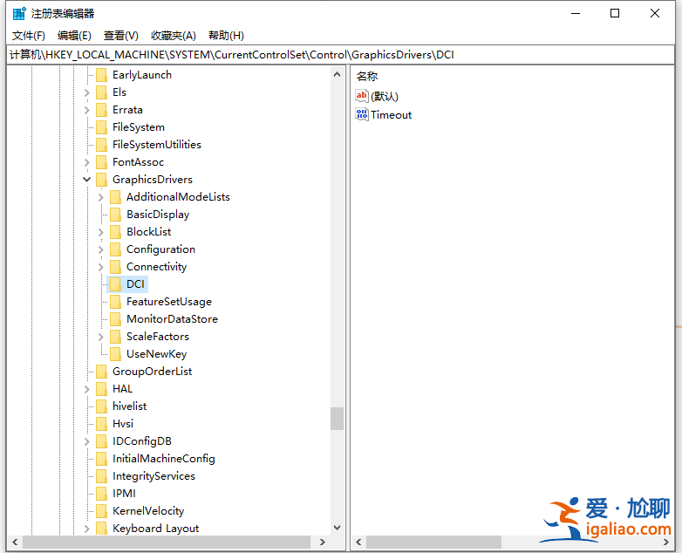Click the MonitorDataStore folder icon
Screen dimensions: 682x553
[x=115, y=319]
